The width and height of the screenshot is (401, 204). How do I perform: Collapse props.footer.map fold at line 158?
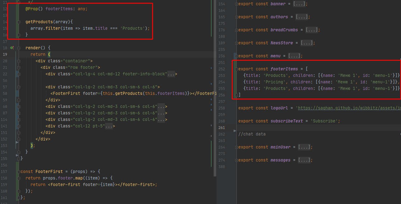click(x=19, y=178)
